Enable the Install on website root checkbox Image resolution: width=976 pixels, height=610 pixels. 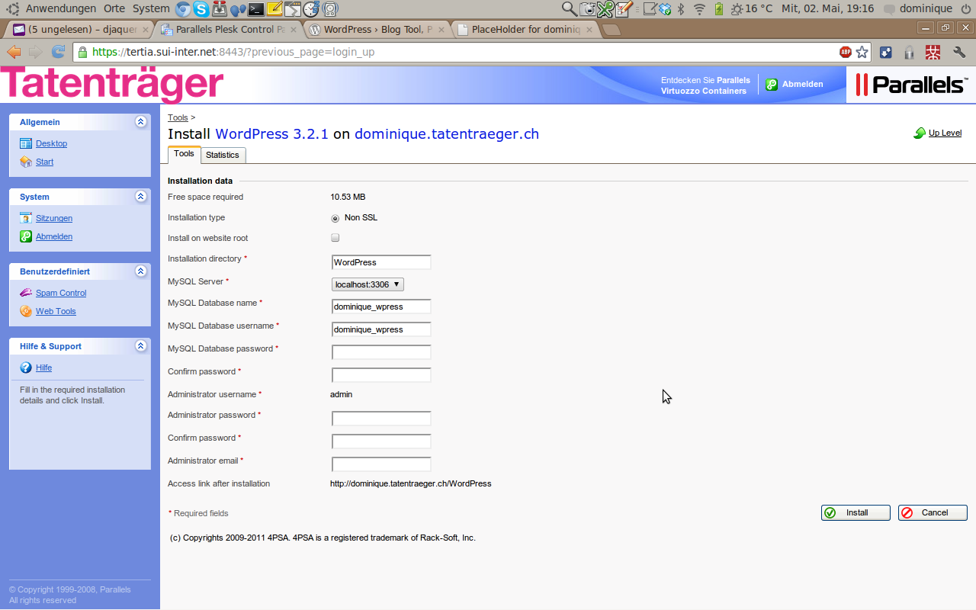pos(335,238)
